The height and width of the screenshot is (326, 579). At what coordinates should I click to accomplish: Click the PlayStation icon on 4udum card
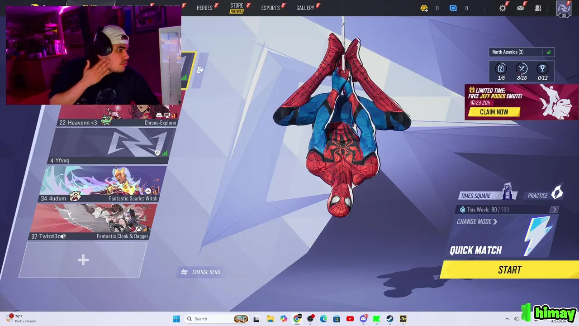(148, 191)
